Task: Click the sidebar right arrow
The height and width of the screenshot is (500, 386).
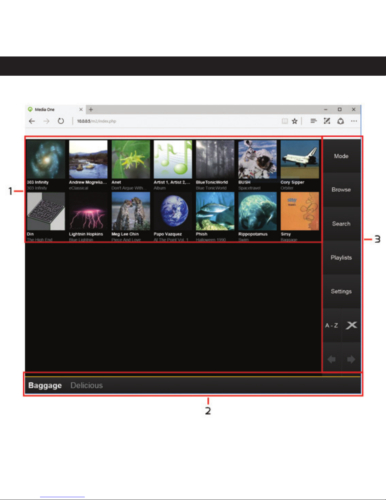Action: 351,359
